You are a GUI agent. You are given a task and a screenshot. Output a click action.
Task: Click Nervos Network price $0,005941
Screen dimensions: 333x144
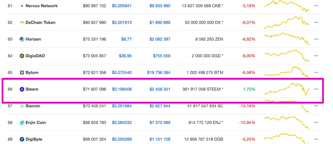[x=122, y=6]
